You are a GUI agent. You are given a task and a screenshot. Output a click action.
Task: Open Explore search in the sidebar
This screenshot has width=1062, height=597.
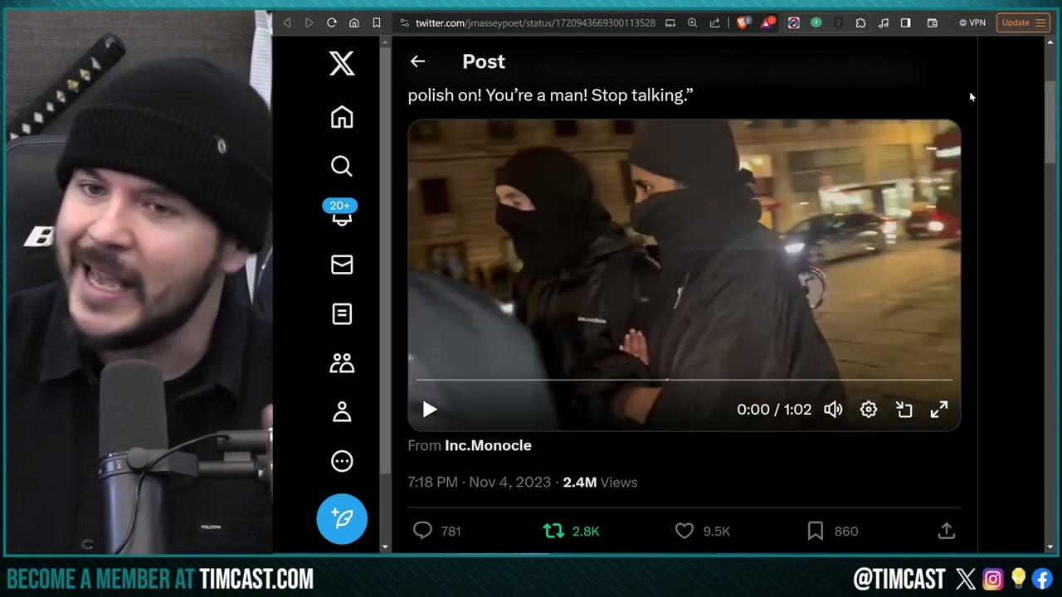click(342, 167)
